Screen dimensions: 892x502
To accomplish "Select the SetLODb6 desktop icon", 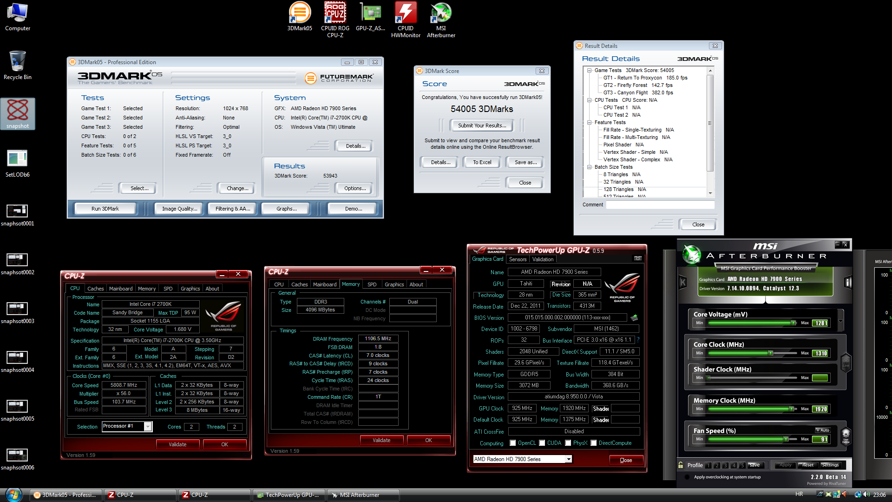I will [x=18, y=163].
